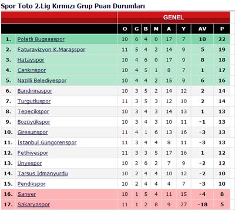
Task: Select the Sarıyer team link
Action: click(x=26, y=194)
